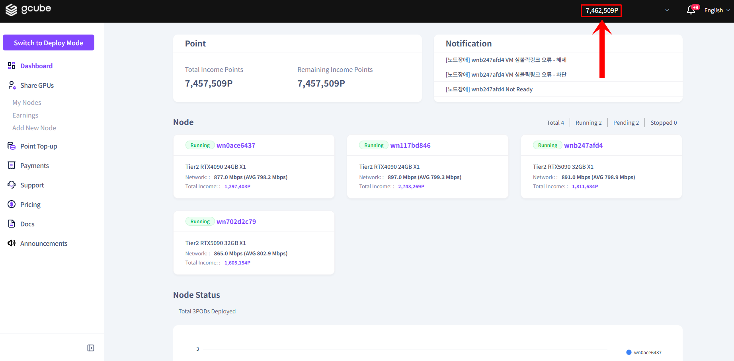Open node wnb247afd4 link
Screen dimensions: 734x361
[x=583, y=145]
